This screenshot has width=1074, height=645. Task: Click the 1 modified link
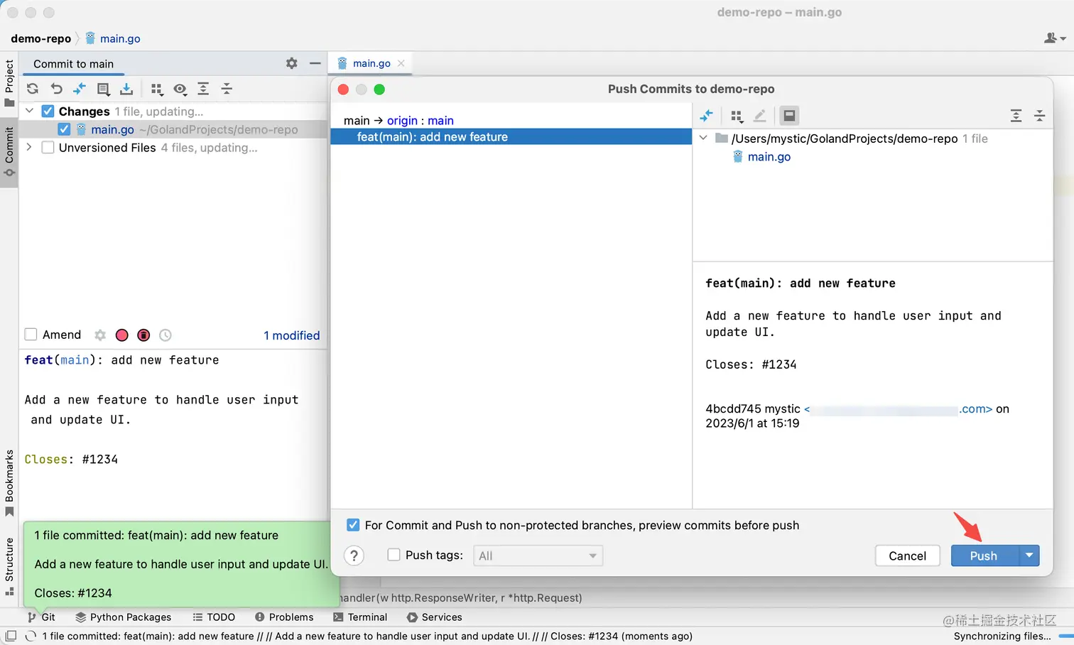(292, 335)
